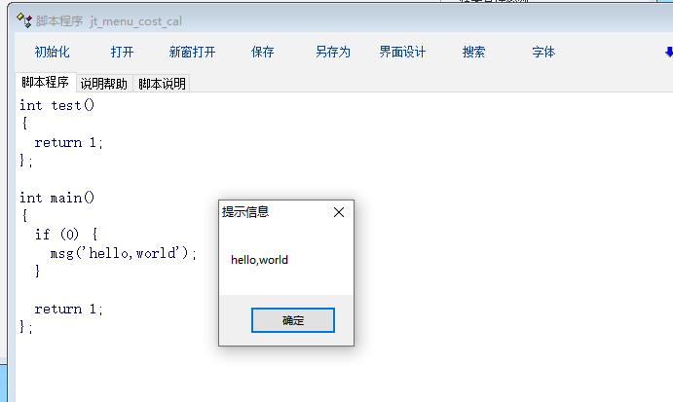673x402 pixels.
Task: Switch to the 说明帮助 tab
Action: (x=103, y=85)
